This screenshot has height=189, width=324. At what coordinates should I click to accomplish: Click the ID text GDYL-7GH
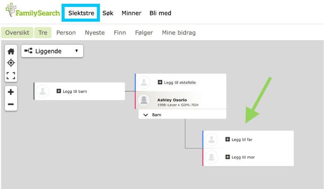point(190,105)
